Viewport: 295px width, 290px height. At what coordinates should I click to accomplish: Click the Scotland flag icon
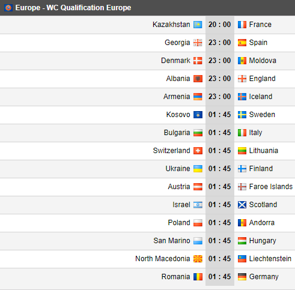(242, 205)
